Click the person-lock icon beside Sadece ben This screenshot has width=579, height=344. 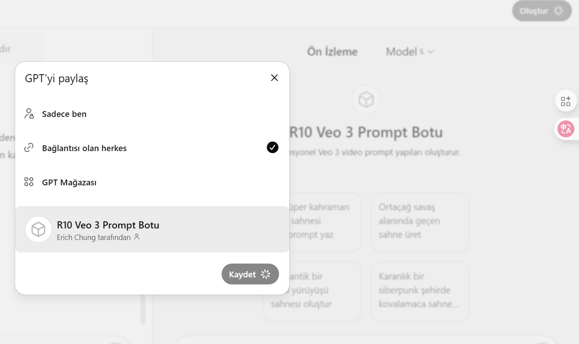pos(29,114)
